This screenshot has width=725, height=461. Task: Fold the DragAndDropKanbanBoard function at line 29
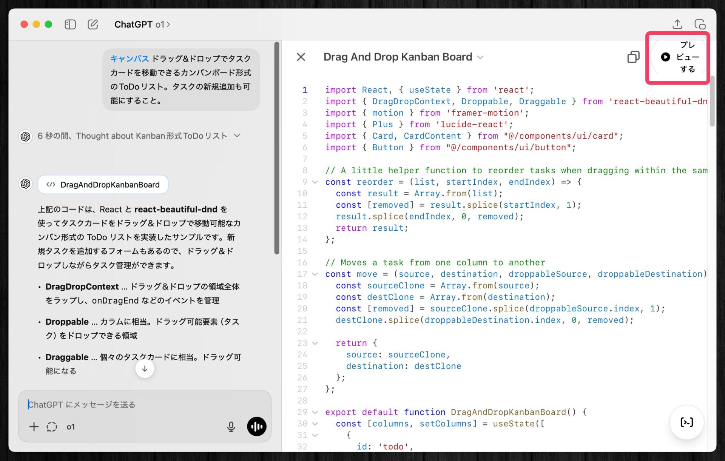point(315,412)
